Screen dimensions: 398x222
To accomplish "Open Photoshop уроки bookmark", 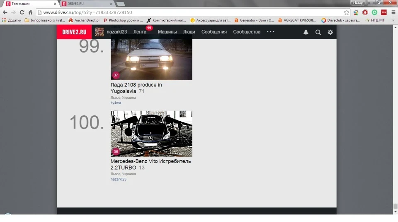I will click(x=123, y=20).
